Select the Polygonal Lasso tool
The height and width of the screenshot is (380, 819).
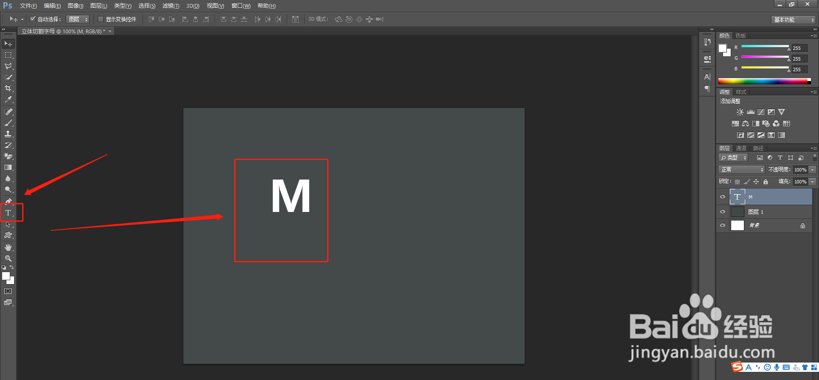(x=8, y=66)
